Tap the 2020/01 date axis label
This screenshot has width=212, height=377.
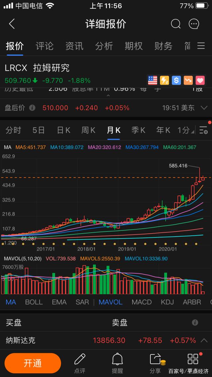pos(168,249)
